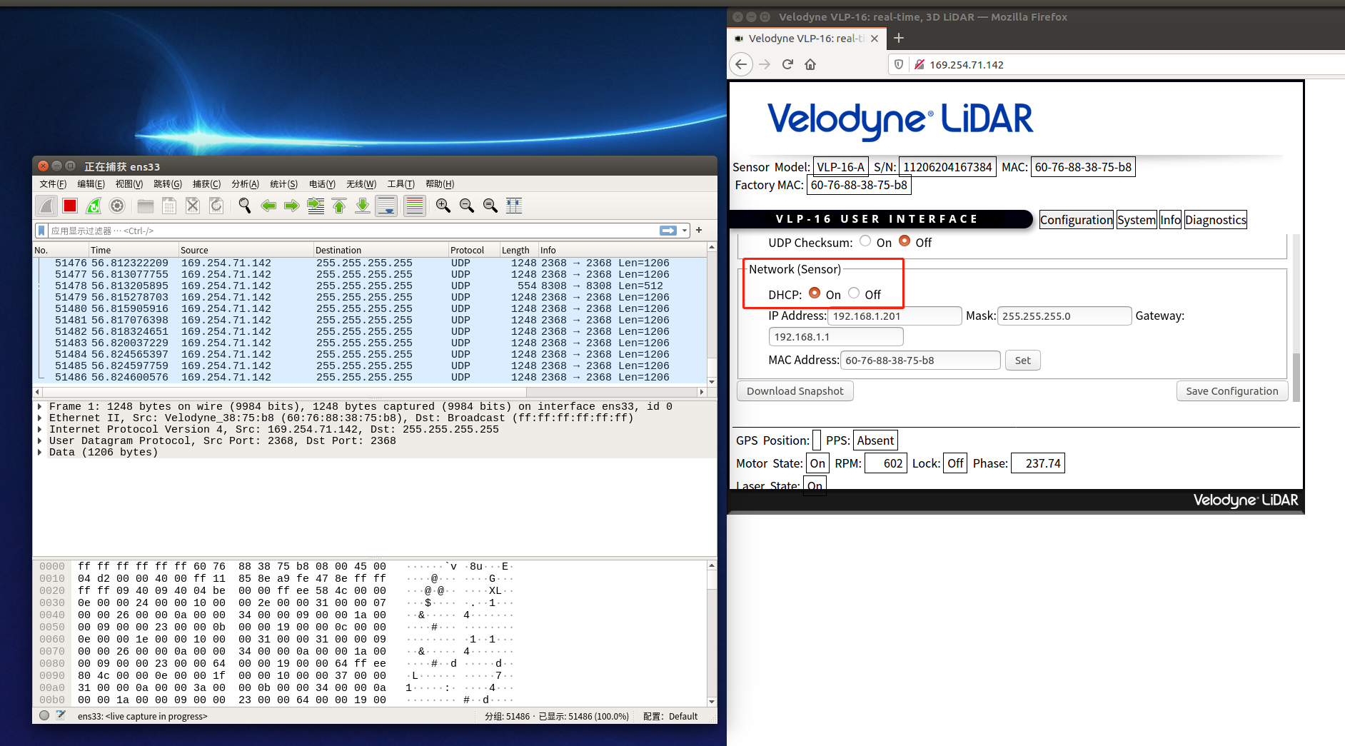Close this capture file icon
1345x746 pixels.
click(x=193, y=206)
